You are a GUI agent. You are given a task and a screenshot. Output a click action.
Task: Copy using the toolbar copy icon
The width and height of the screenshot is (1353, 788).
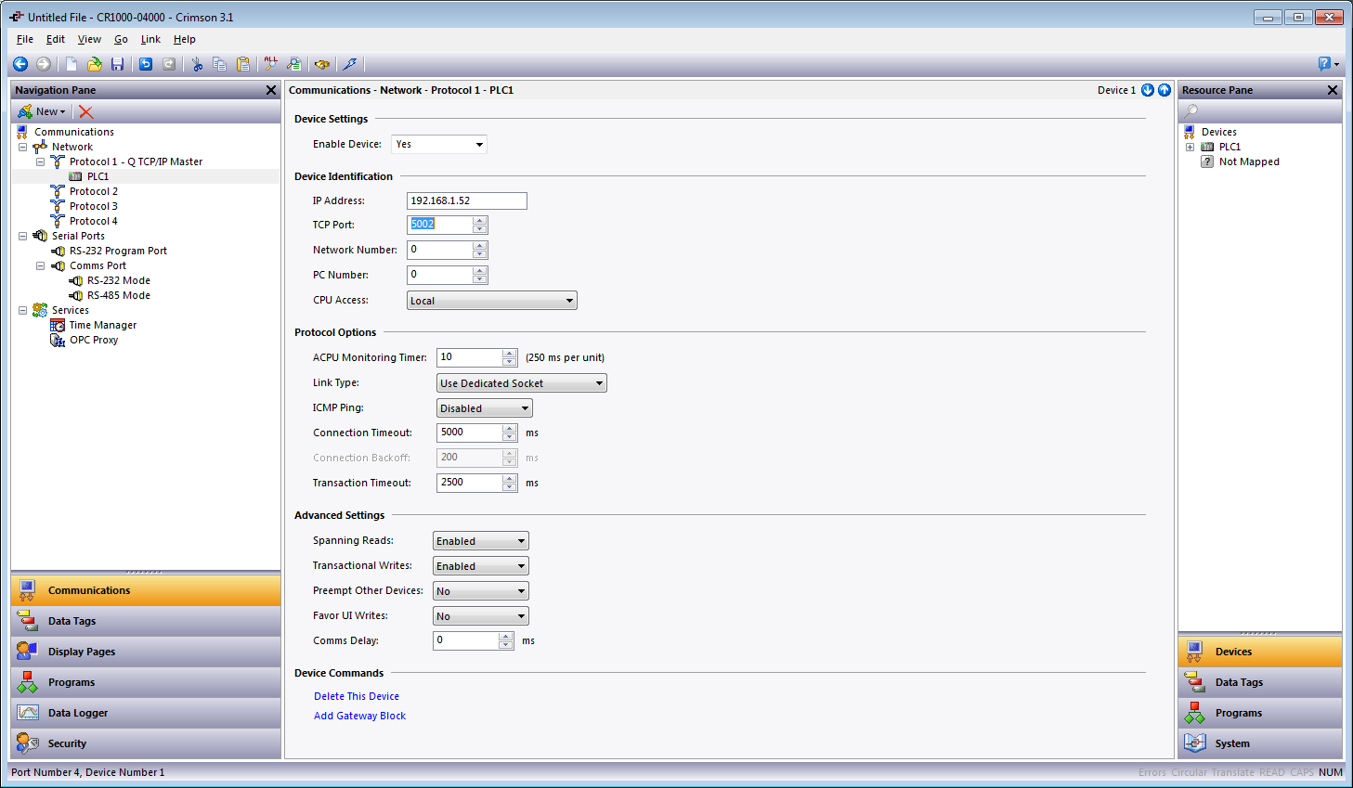pos(220,64)
